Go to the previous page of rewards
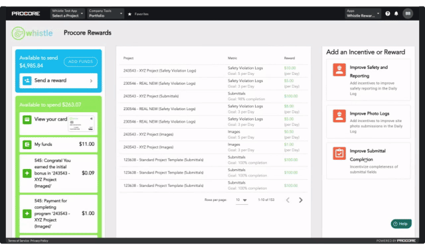This screenshot has height=250, width=425. (288, 200)
